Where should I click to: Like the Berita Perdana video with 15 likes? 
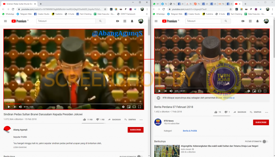[218, 112]
